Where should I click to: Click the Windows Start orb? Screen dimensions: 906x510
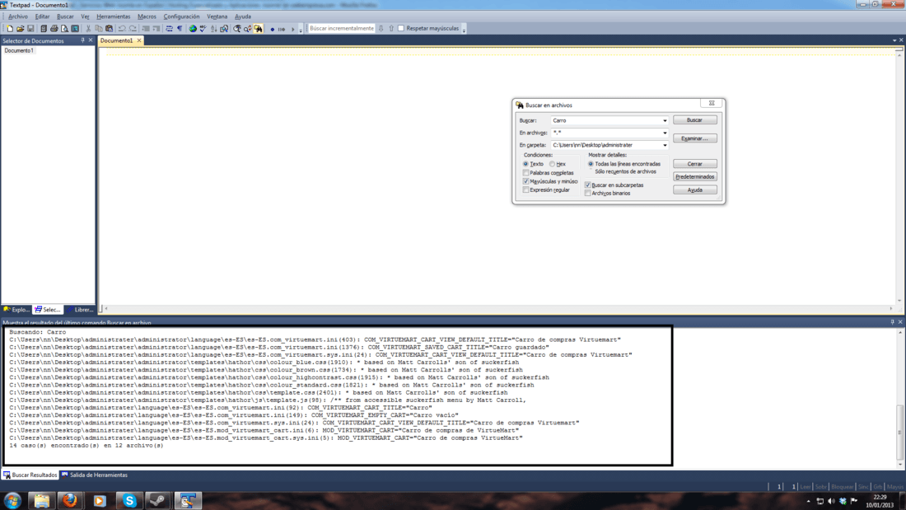(12, 500)
